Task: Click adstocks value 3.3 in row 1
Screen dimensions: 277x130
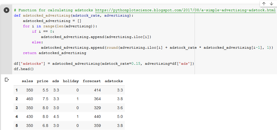Action: tap(120, 90)
